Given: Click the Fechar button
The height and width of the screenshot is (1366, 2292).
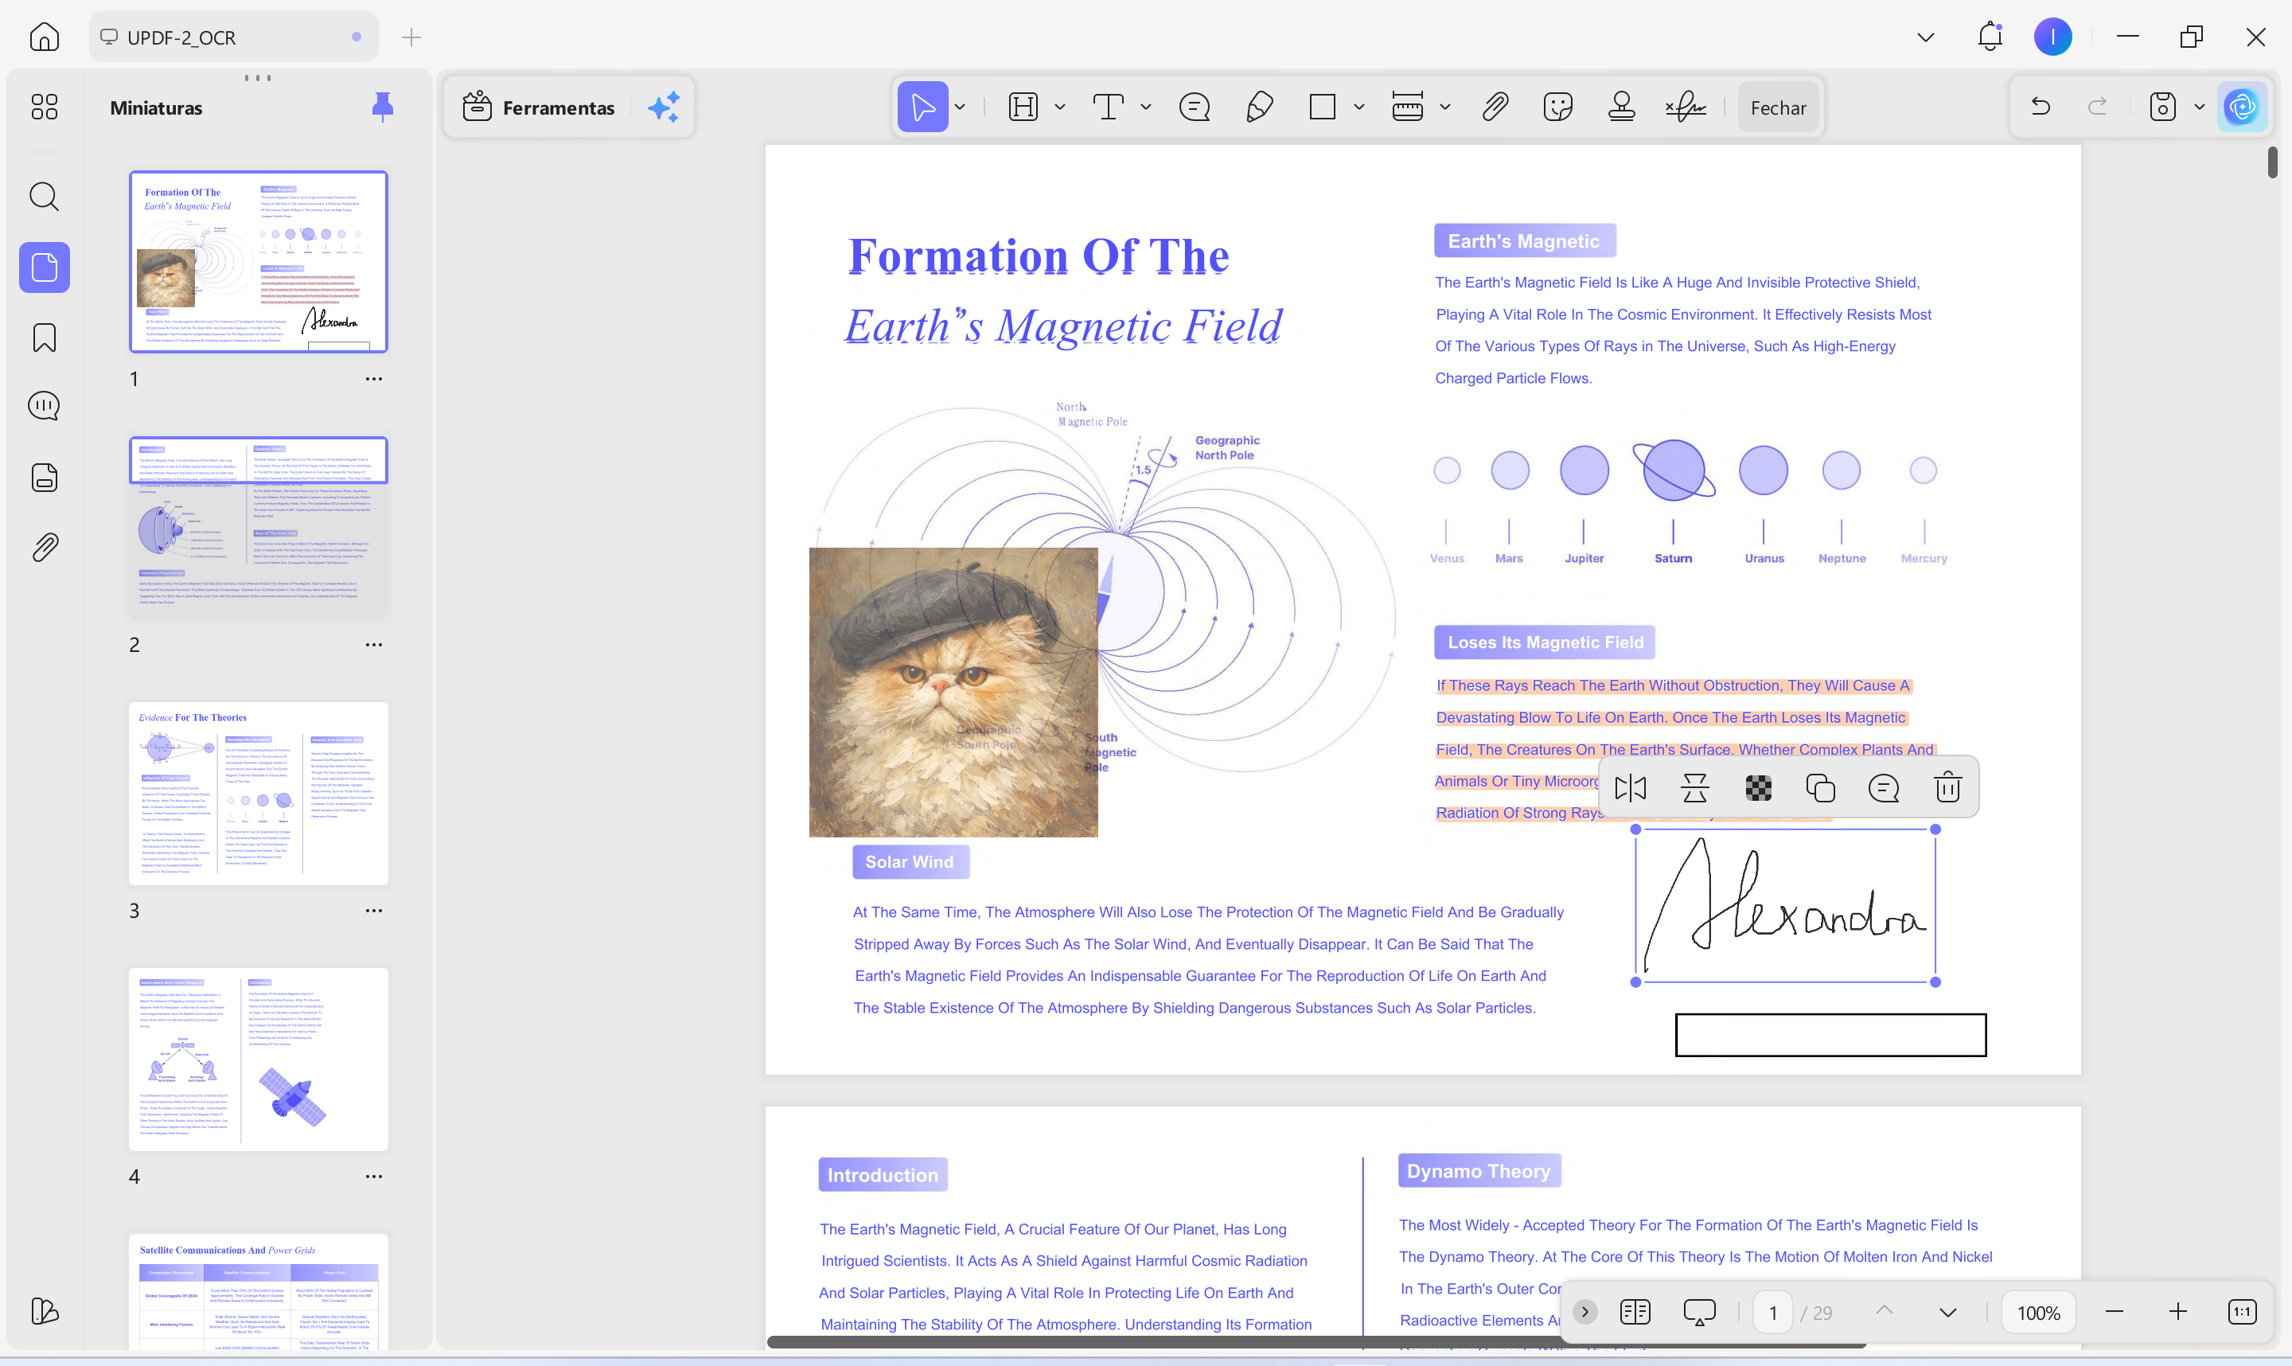Looking at the screenshot, I should point(1778,107).
